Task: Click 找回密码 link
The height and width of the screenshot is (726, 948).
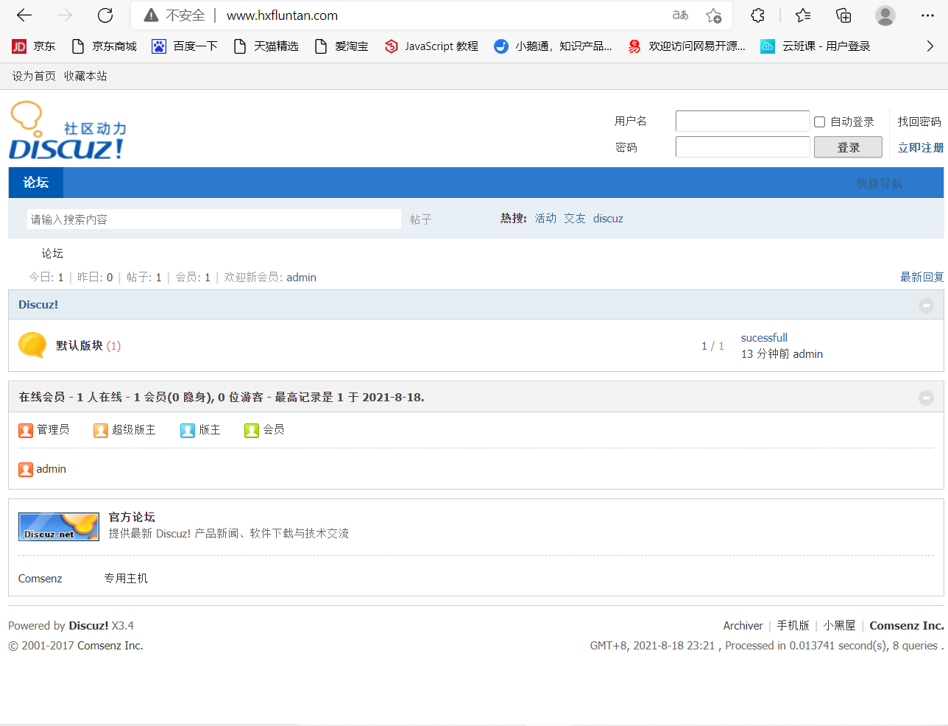Action: click(x=919, y=121)
